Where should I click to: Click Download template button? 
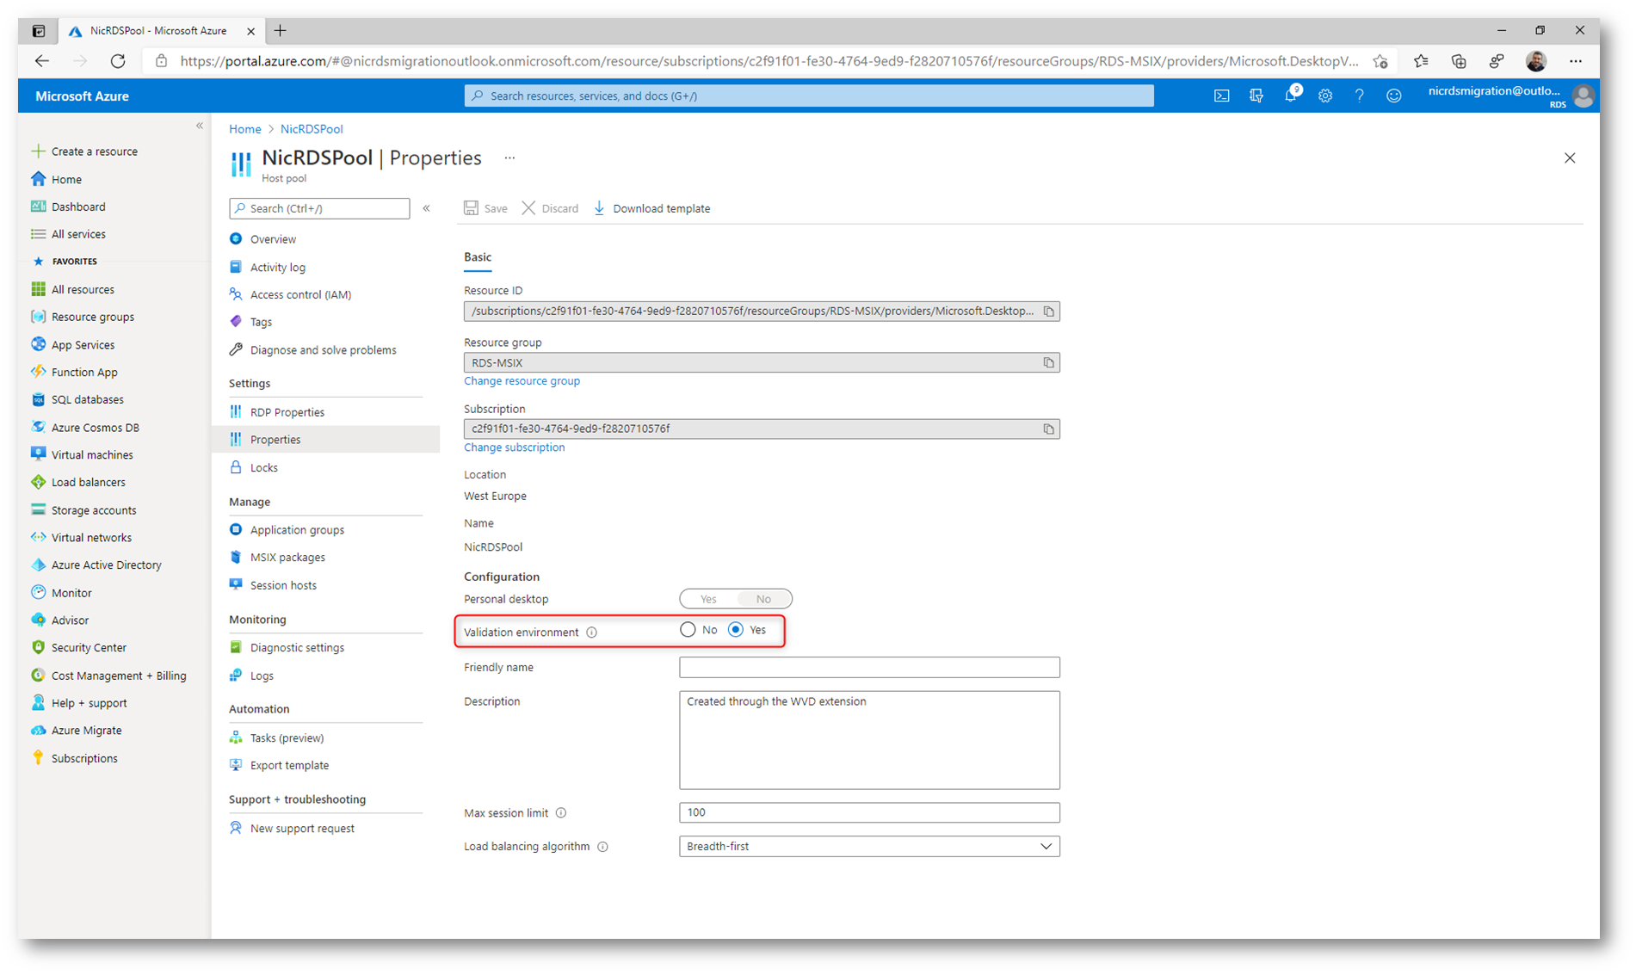(652, 208)
